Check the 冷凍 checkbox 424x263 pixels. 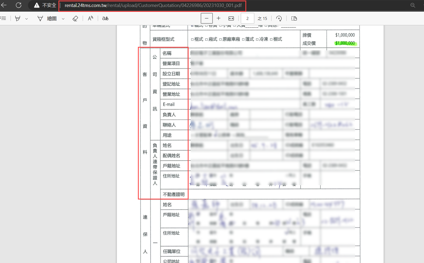point(257,39)
